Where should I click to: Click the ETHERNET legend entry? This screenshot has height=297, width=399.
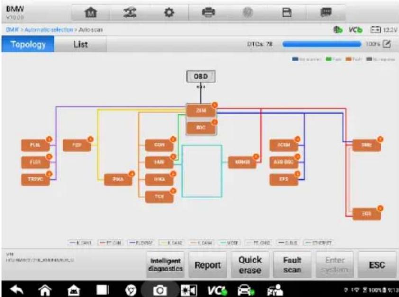coord(318,243)
